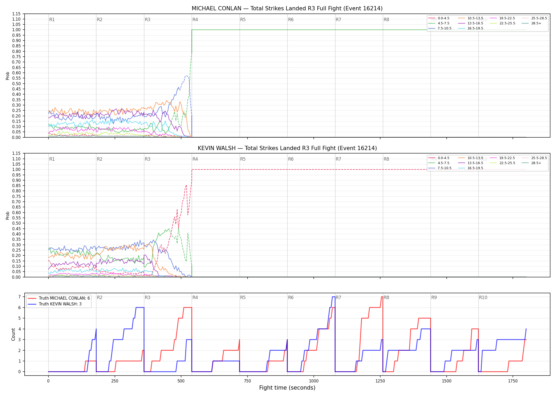Click the x-axis tick label '1500'

(x=447, y=381)
